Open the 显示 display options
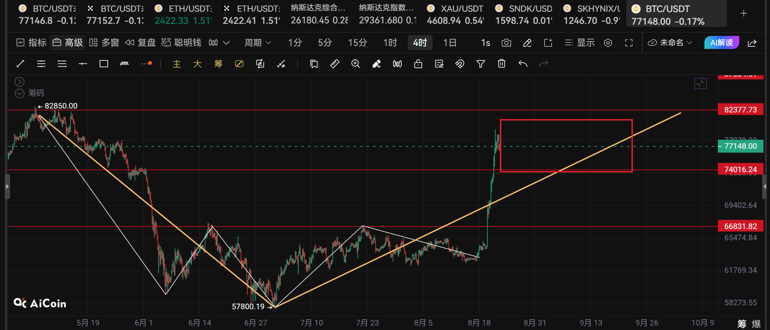The width and height of the screenshot is (770, 330). tap(580, 42)
